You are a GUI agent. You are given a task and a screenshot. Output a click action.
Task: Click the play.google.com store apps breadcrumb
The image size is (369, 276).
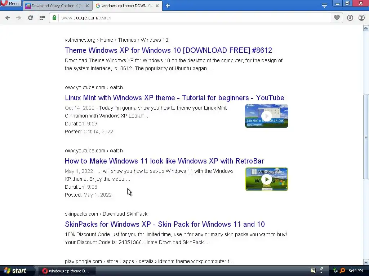click(x=149, y=261)
